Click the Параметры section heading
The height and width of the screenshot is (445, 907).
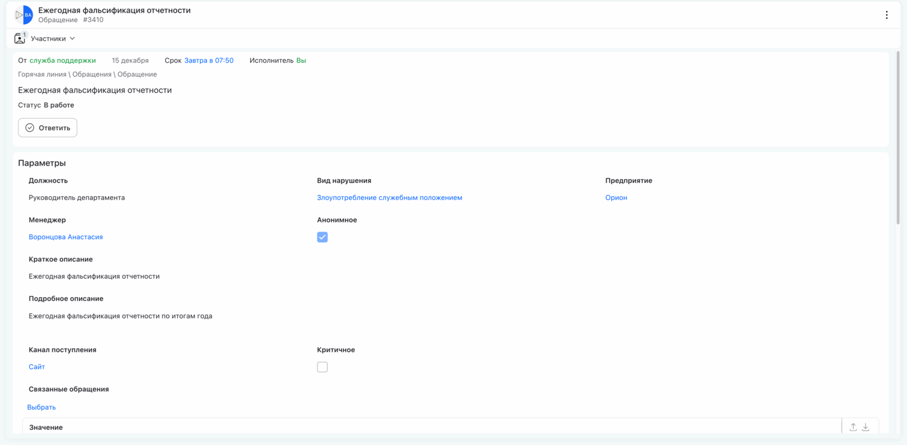point(42,163)
